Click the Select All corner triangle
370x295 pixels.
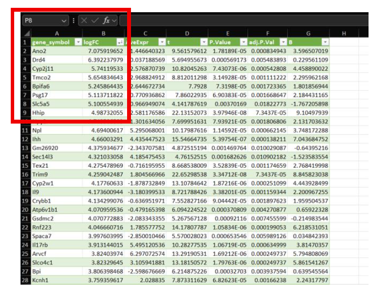(x=26, y=33)
